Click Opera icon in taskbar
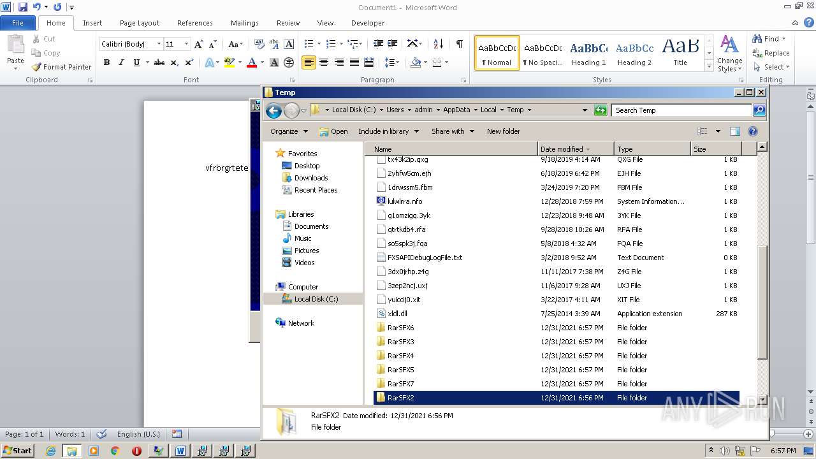The height and width of the screenshot is (459, 816). tap(136, 451)
